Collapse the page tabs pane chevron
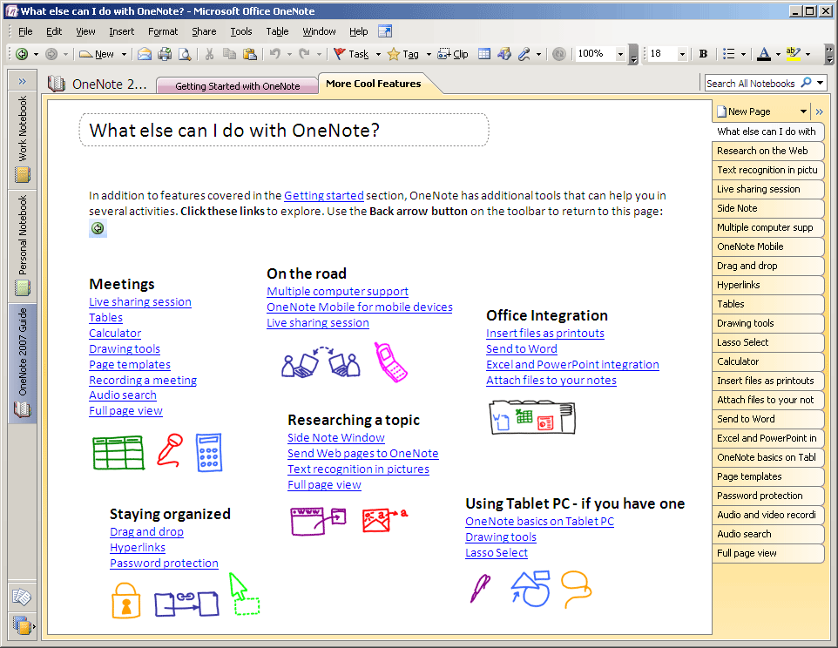 click(x=820, y=111)
